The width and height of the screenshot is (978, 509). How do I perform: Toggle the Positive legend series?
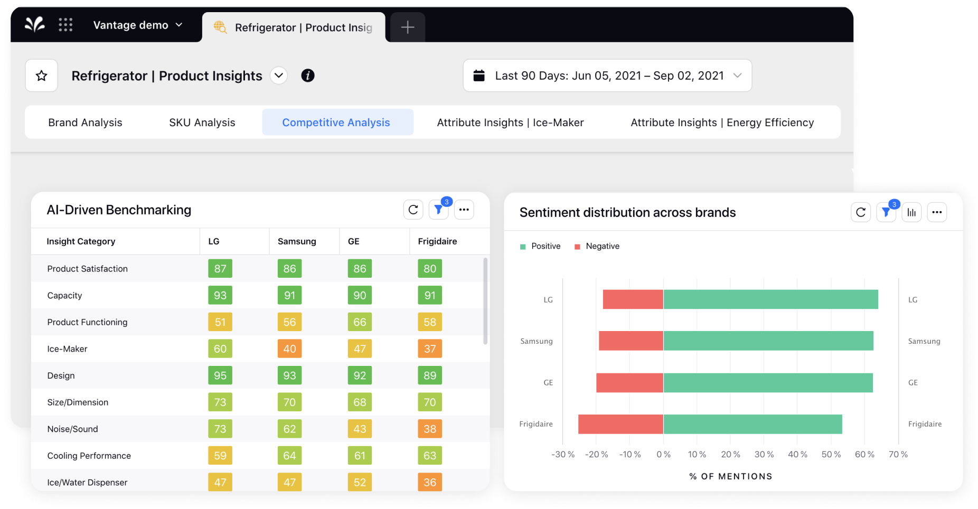[x=540, y=246]
